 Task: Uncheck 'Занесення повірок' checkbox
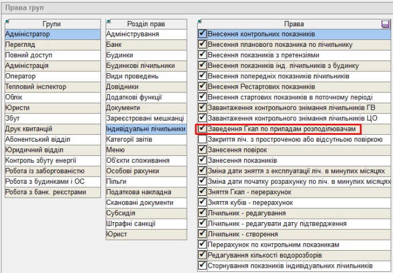point(202,150)
